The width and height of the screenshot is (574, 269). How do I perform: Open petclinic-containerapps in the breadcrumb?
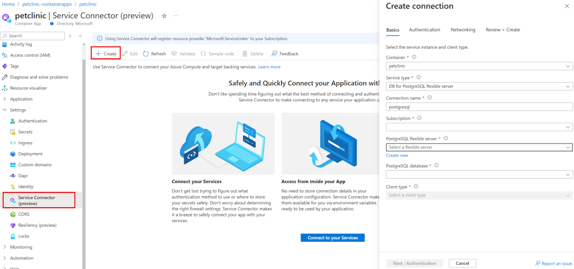[x=47, y=4]
